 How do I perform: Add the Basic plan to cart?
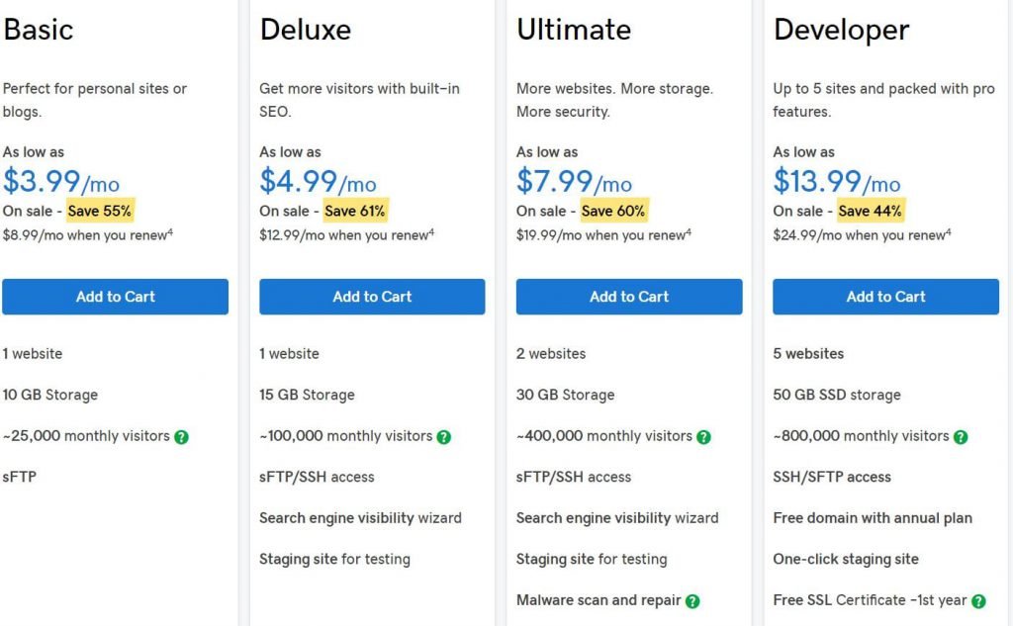[115, 297]
